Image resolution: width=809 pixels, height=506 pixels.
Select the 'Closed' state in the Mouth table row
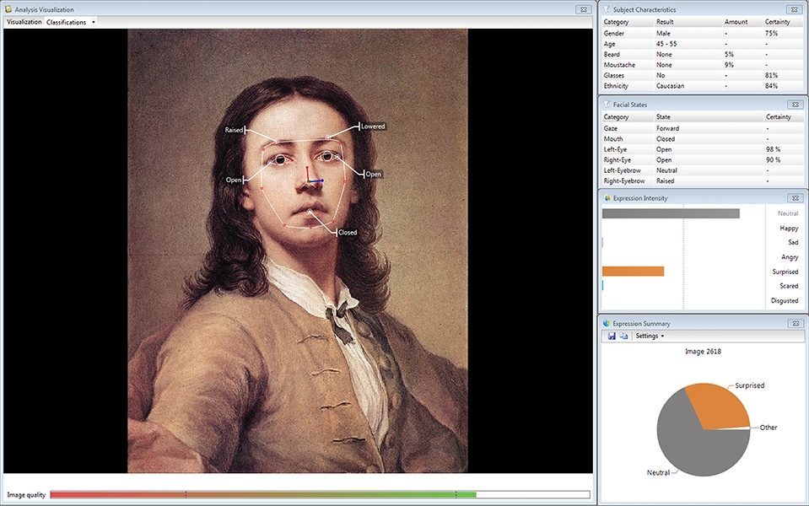(666, 139)
